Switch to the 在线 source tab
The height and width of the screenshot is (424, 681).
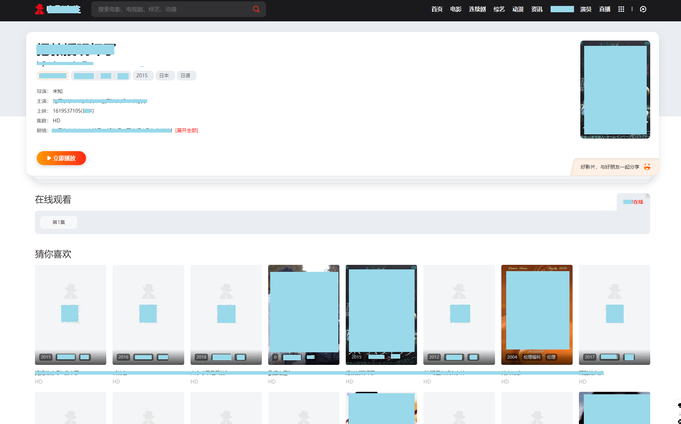pos(633,202)
